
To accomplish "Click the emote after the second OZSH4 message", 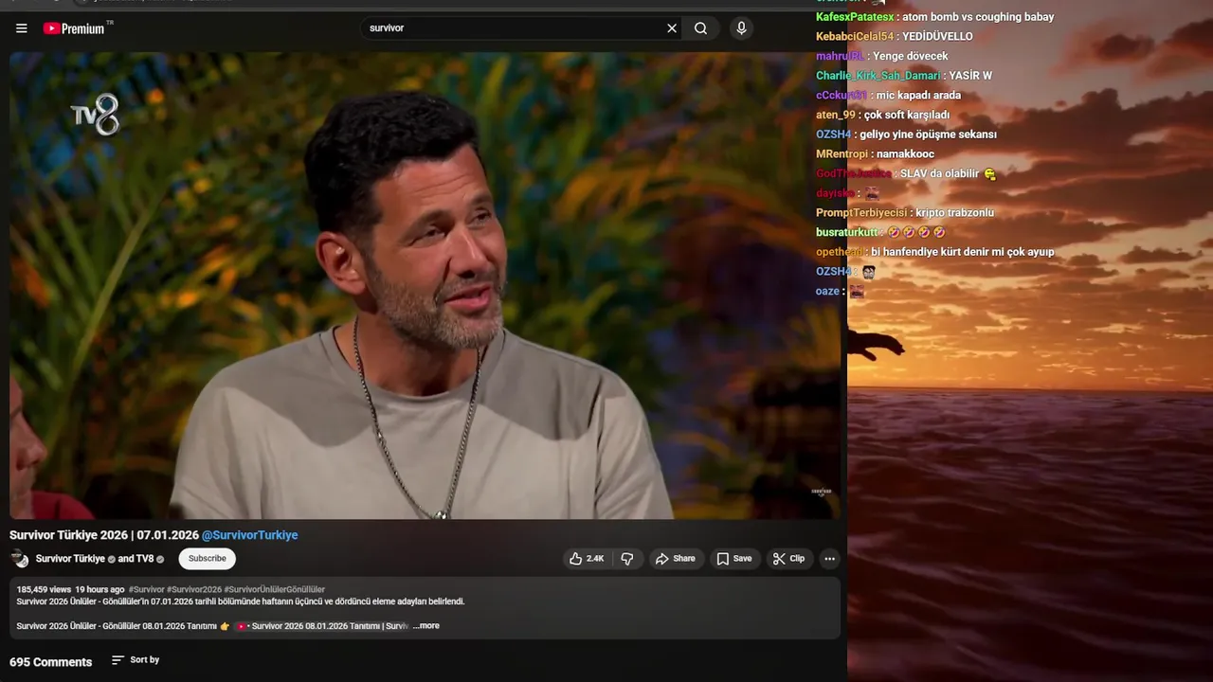I will coord(868,272).
